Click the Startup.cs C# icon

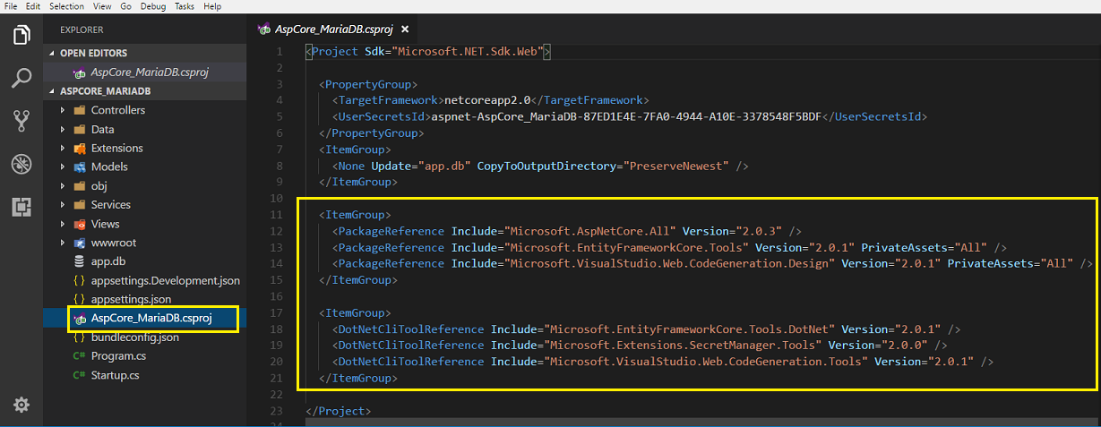(79, 375)
